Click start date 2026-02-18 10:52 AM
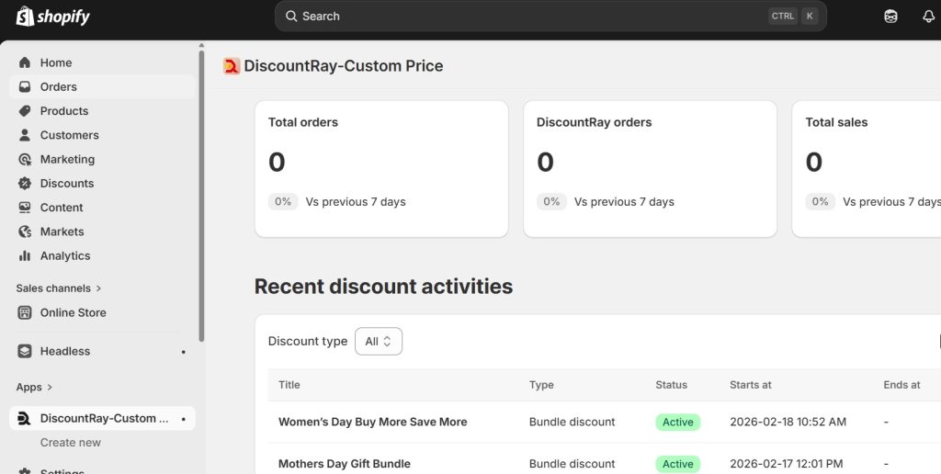 [x=788, y=422]
